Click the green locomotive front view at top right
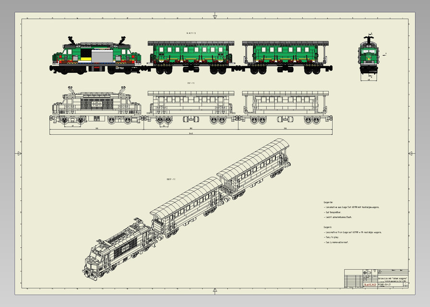 tap(369, 53)
